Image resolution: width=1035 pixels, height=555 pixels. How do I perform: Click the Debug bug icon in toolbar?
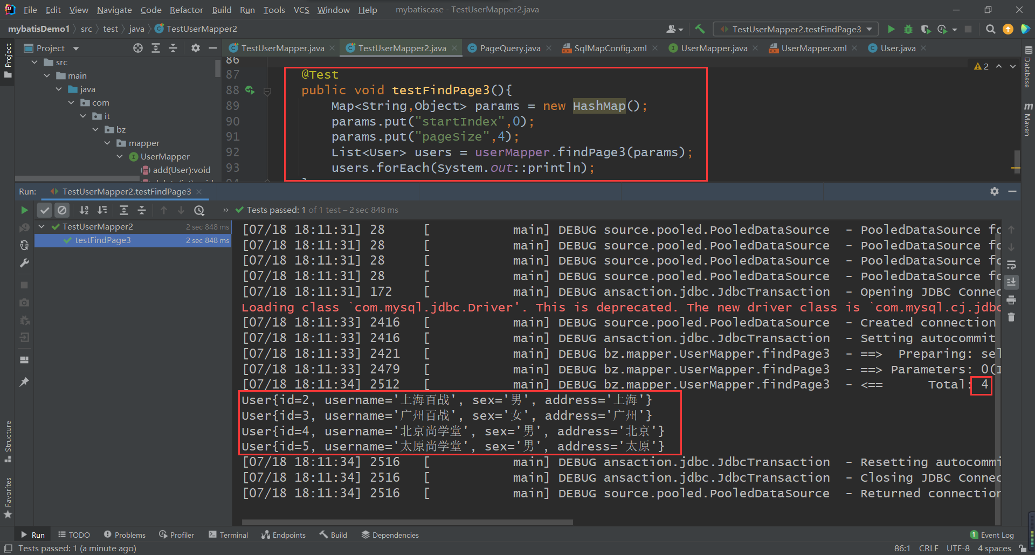908,29
